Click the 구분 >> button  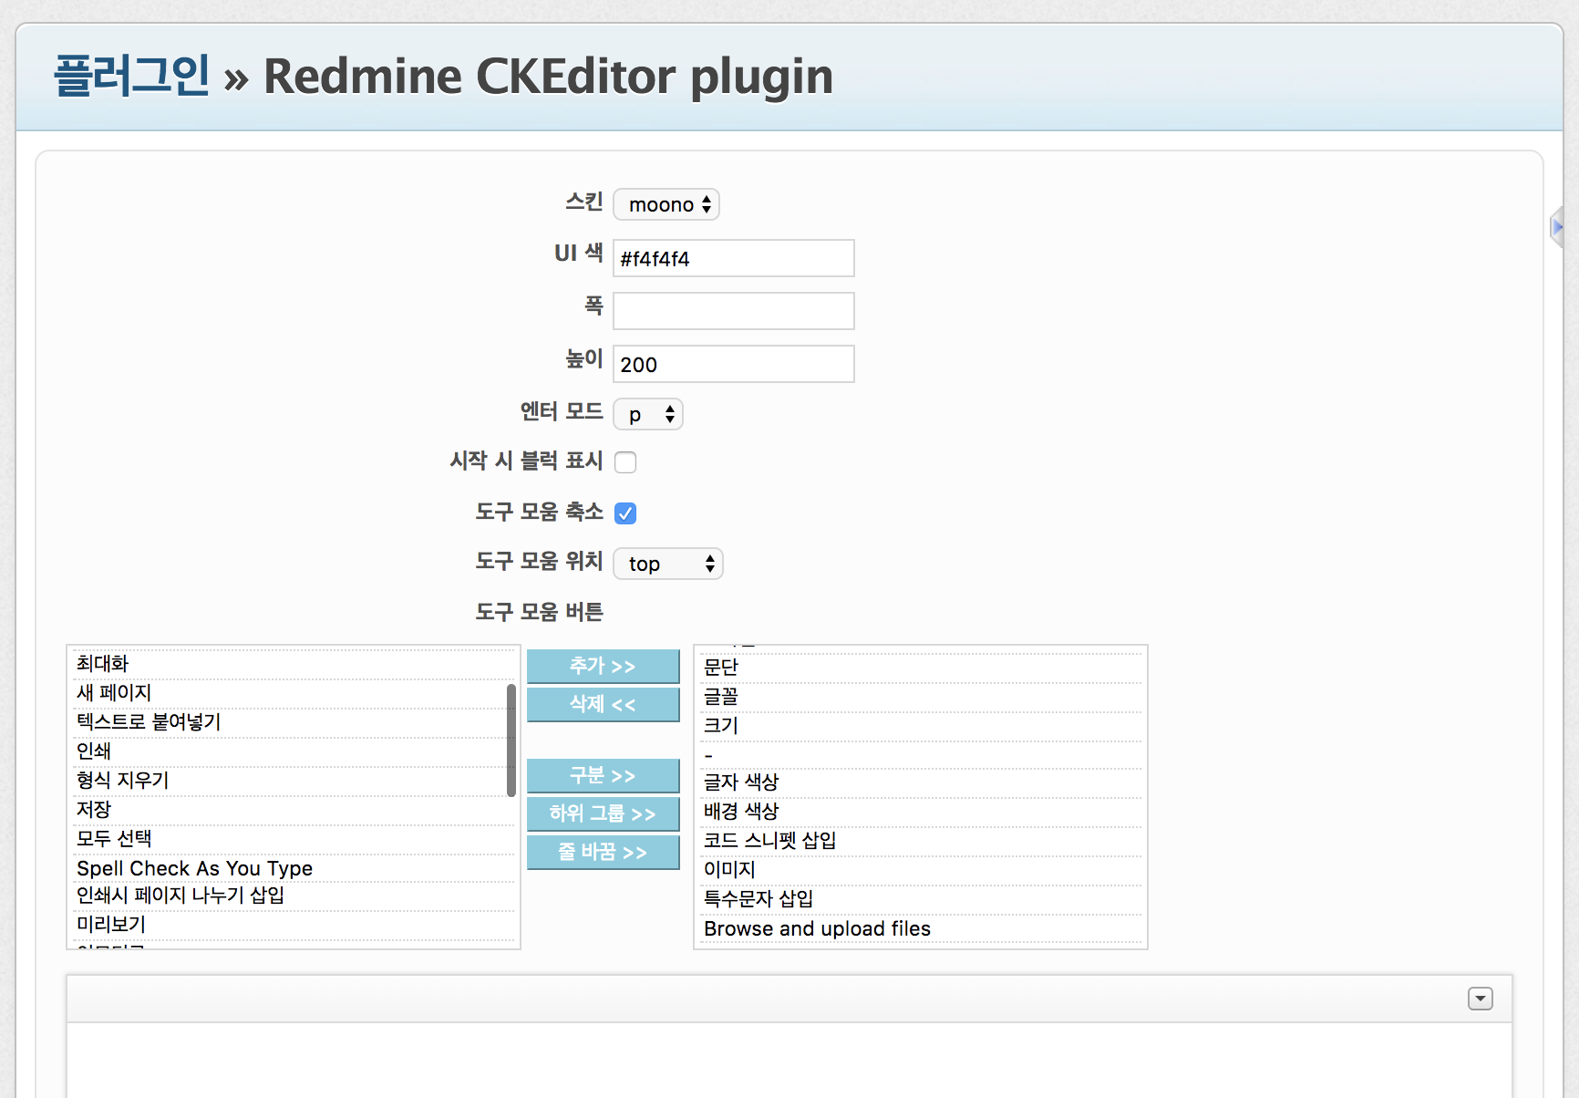click(x=604, y=775)
